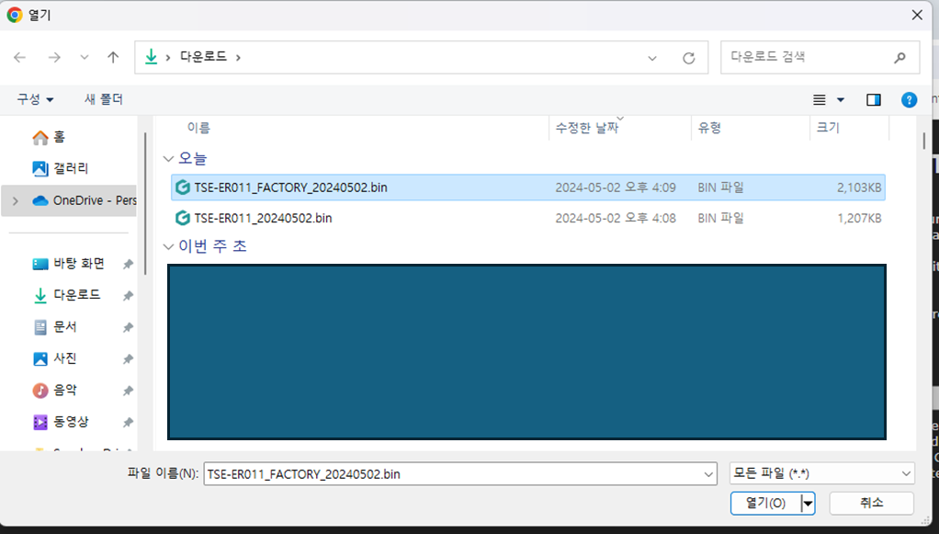Refresh the folder listing
This screenshot has height=534, width=939.
coord(689,58)
